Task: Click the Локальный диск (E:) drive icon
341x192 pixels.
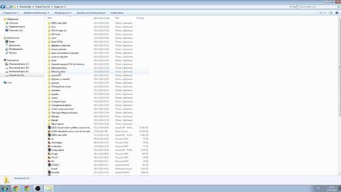Action: coord(7,71)
